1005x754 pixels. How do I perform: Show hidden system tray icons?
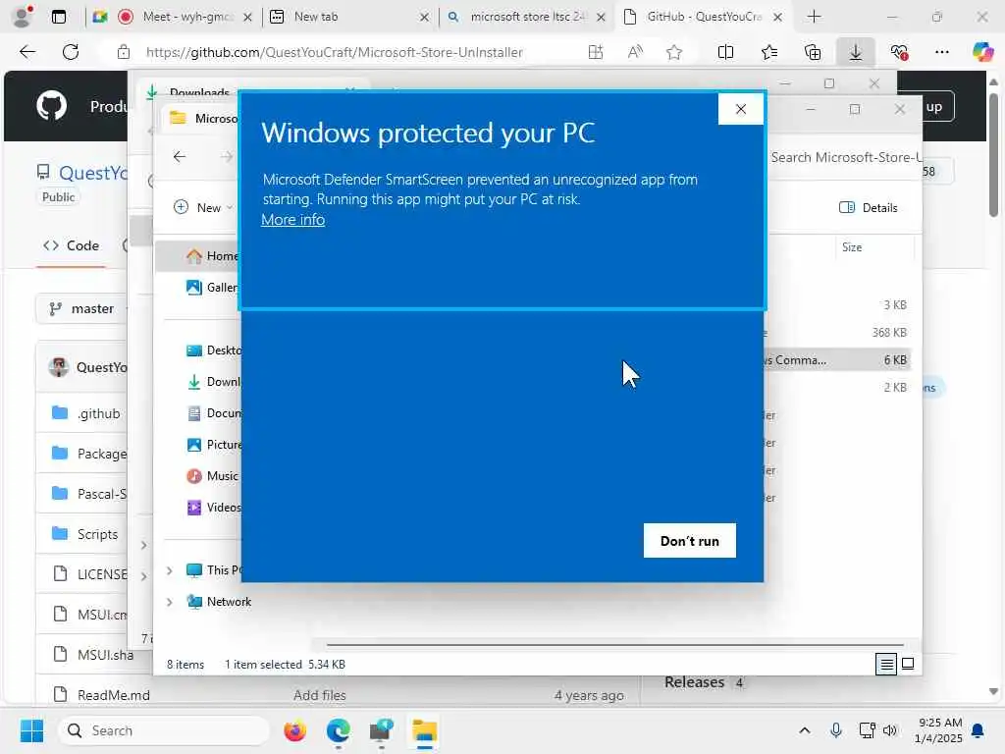point(805,730)
